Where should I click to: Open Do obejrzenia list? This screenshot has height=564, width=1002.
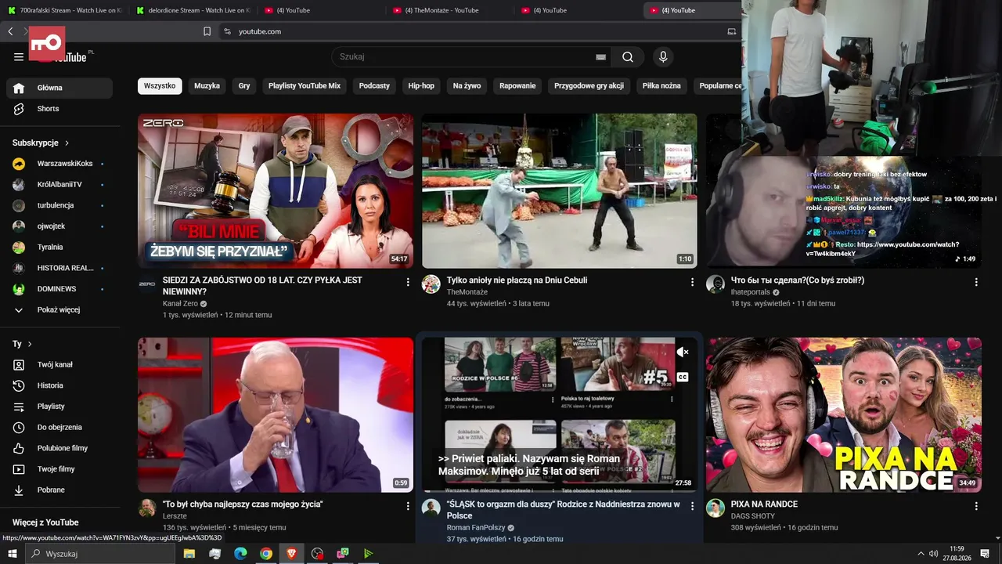coord(59,427)
